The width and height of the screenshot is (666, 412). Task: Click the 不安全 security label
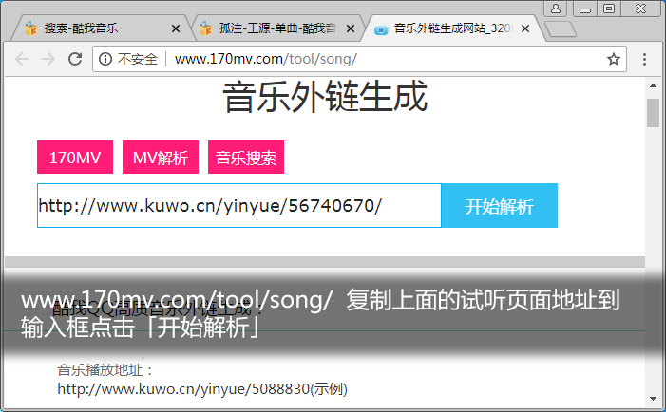pyautogui.click(x=137, y=59)
